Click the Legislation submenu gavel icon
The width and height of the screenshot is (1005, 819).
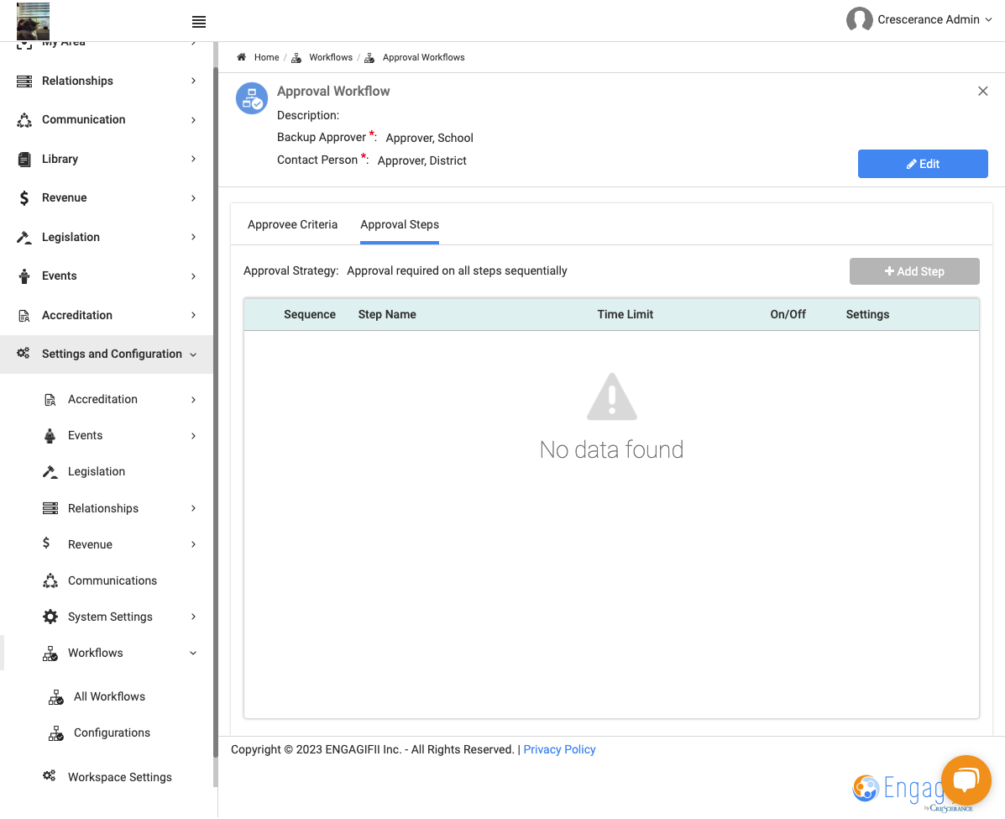pyautogui.click(x=50, y=472)
